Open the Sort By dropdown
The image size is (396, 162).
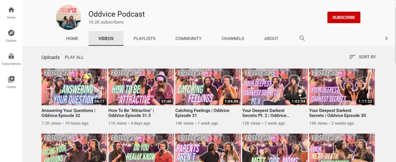(x=362, y=57)
